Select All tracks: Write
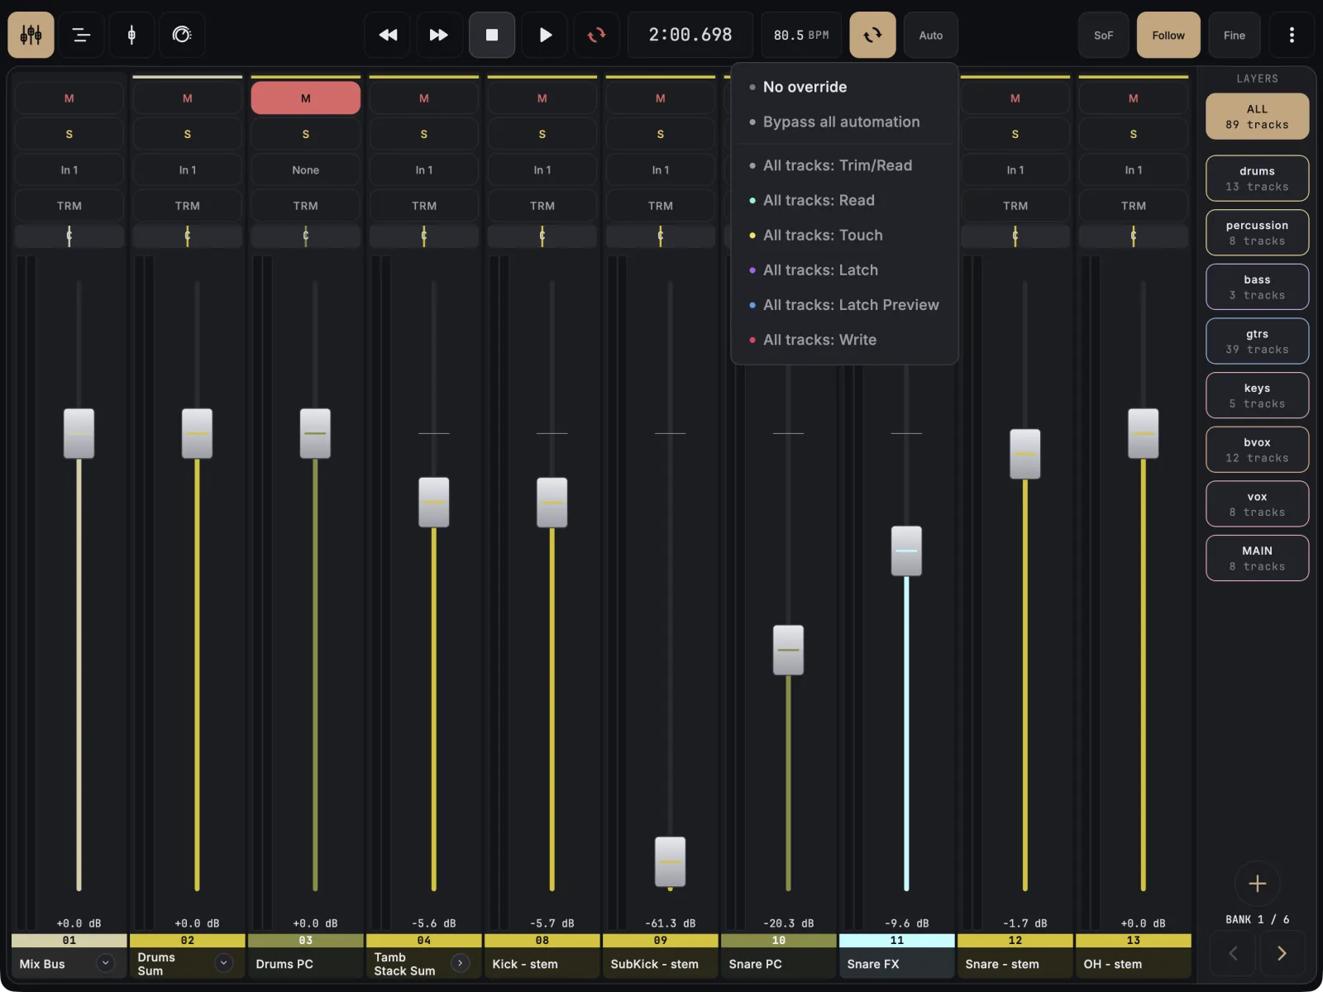Image resolution: width=1323 pixels, height=992 pixels. tap(844, 340)
